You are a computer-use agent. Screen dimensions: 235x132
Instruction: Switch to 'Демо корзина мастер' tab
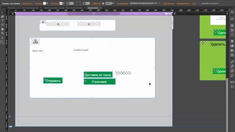(x=63, y=8)
